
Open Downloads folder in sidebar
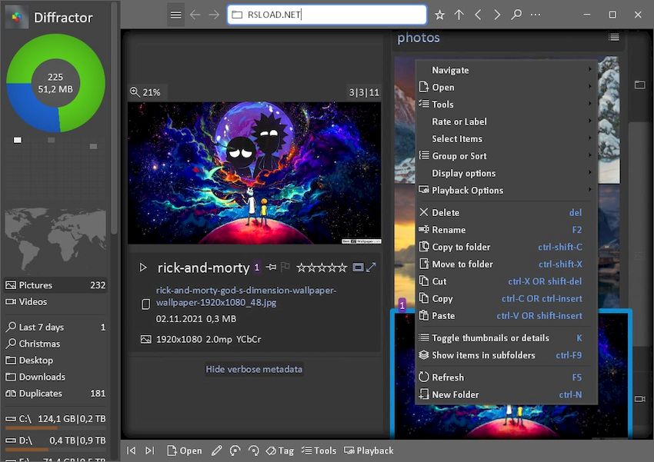coord(55,377)
